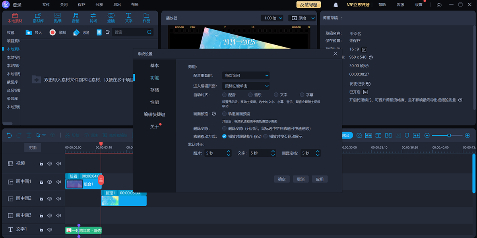Enable 轨道画面预览 checkbox

click(225, 114)
